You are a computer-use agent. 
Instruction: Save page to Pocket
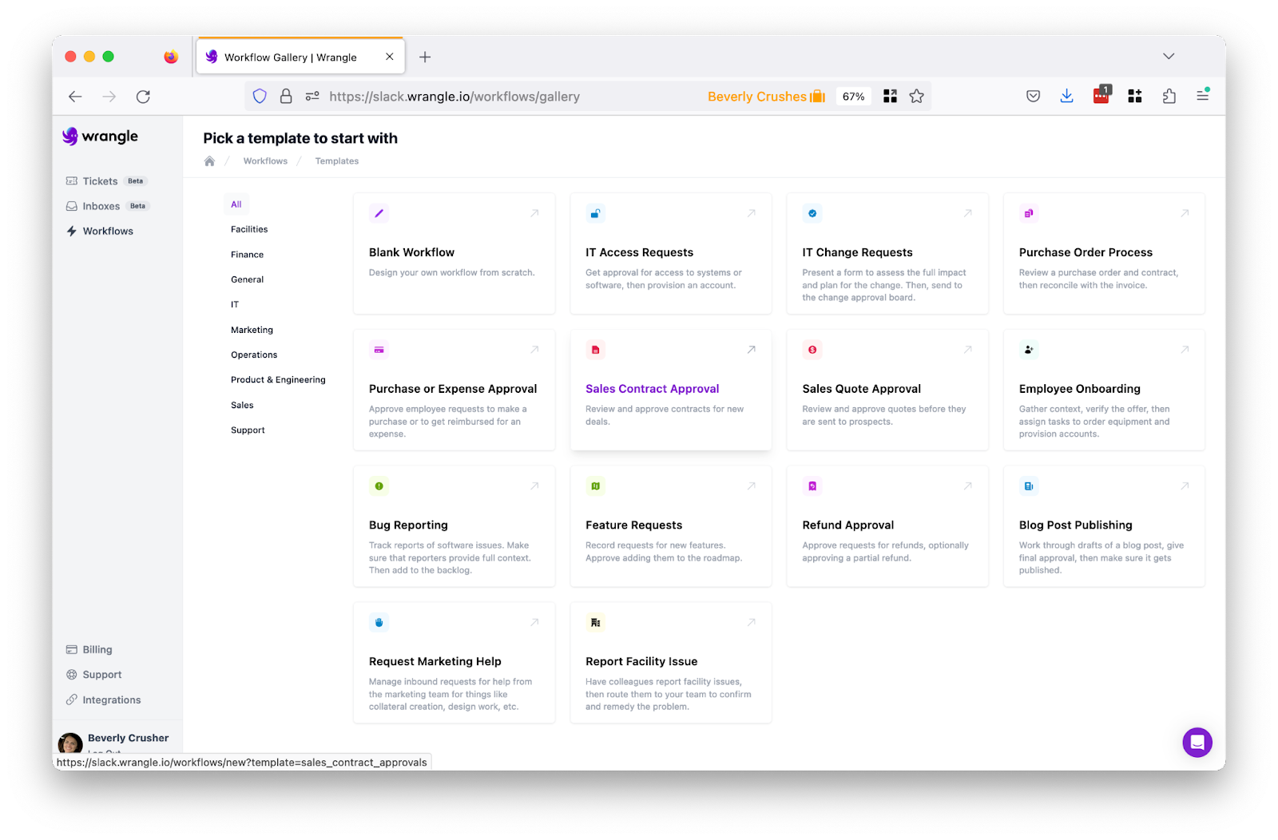click(x=1033, y=97)
